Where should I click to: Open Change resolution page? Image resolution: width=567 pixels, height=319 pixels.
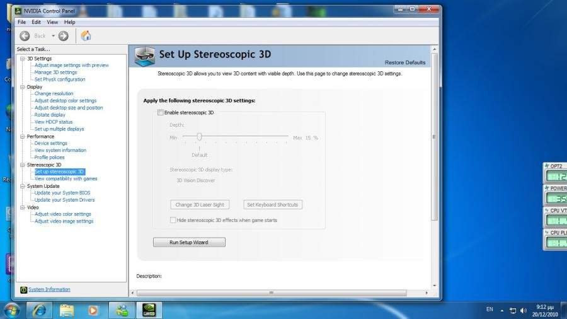point(54,94)
